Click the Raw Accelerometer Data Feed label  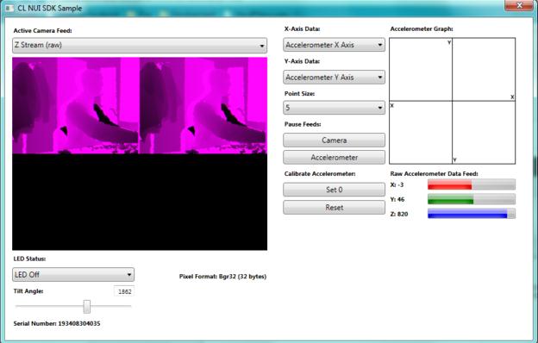(434, 174)
